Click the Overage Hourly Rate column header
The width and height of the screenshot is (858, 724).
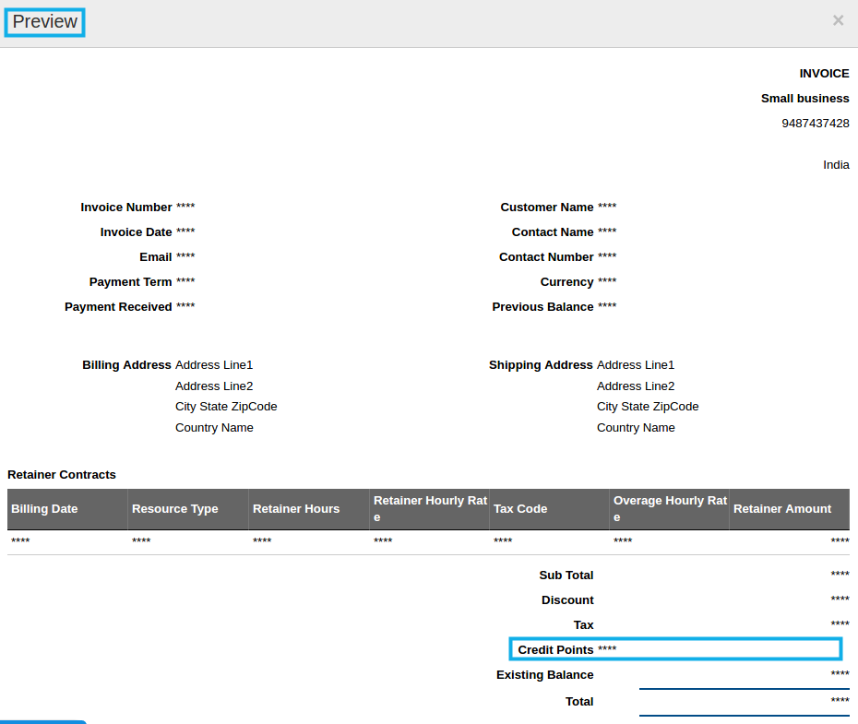670,509
